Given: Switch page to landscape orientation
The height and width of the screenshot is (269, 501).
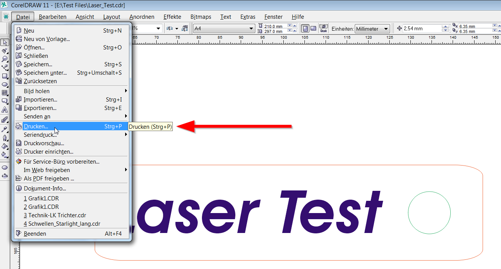Looking at the screenshot, I should [x=313, y=28].
